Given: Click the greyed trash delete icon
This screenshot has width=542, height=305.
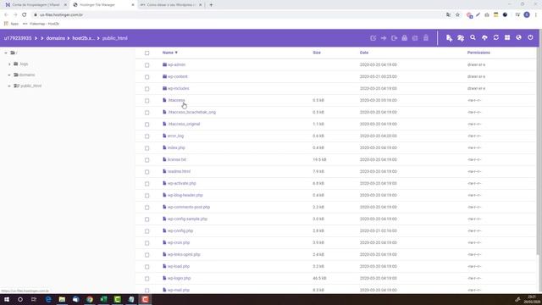Looking at the screenshot, I should pos(426,37).
